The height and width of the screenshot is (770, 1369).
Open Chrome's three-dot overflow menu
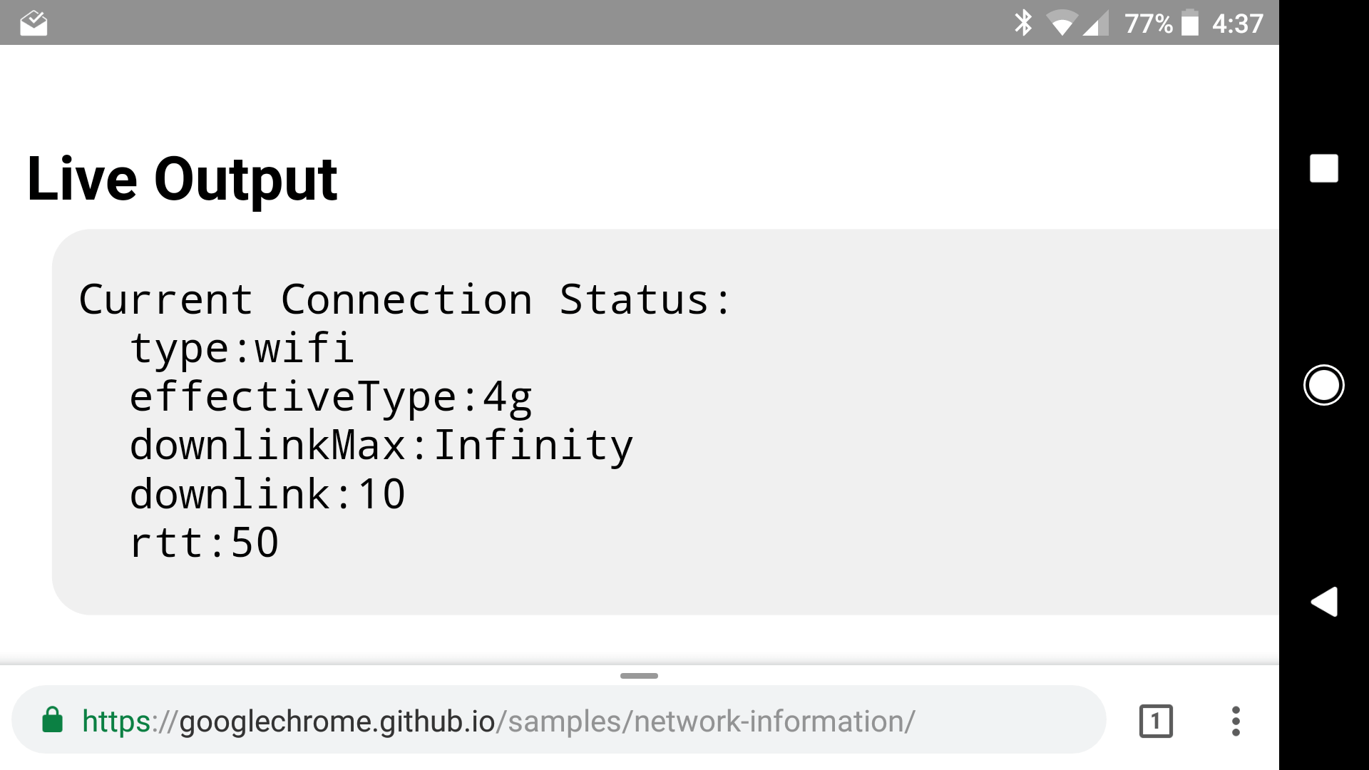click(1236, 721)
